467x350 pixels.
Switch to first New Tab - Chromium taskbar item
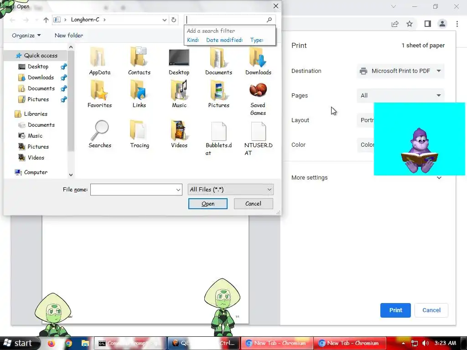277,343
